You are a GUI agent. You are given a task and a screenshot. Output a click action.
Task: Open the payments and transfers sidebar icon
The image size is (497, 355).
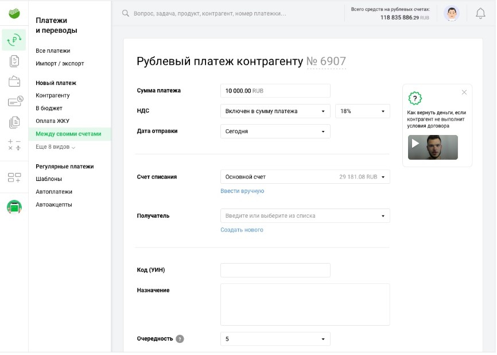click(x=14, y=40)
